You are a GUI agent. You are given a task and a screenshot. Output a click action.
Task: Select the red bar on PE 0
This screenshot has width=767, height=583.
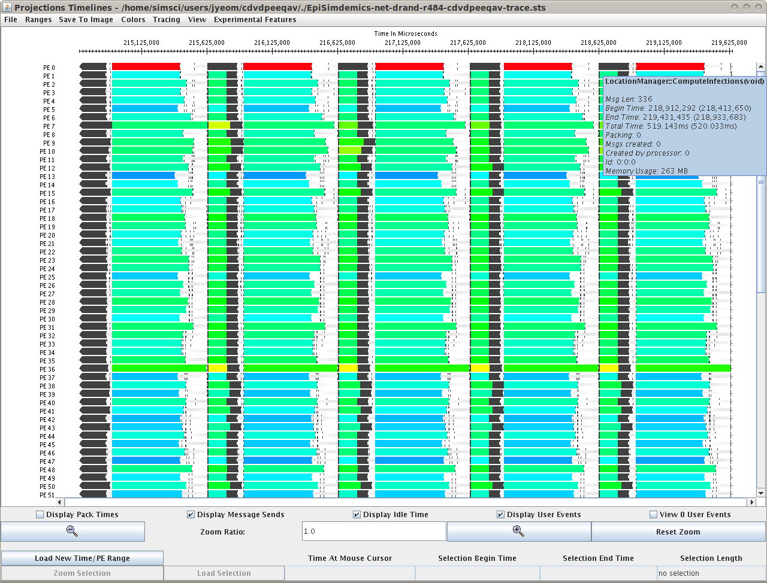pyautogui.click(x=146, y=66)
